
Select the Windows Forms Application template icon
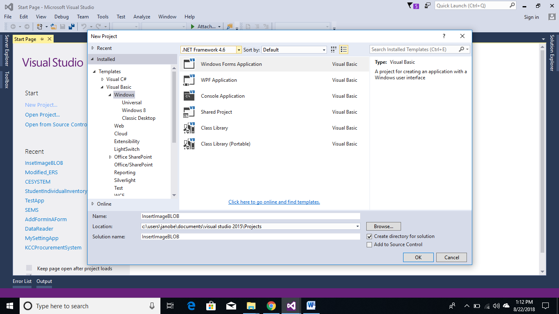pyautogui.click(x=189, y=64)
